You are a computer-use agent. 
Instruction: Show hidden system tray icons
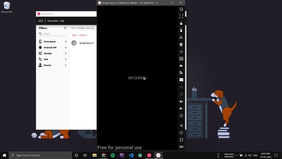[237, 155]
